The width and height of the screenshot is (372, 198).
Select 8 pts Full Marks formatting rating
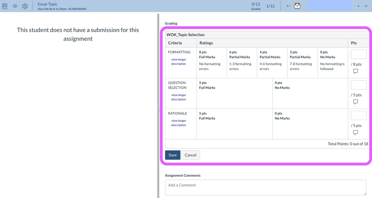click(212, 63)
